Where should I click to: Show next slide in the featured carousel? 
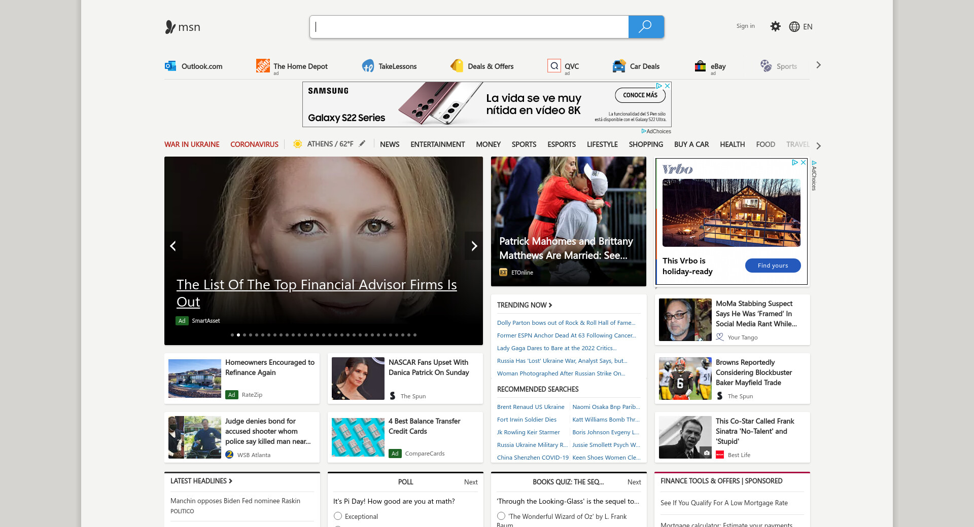(x=474, y=246)
